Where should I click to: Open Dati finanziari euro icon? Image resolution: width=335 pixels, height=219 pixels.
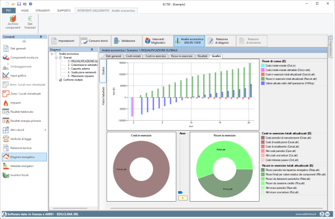(x=30, y=22)
